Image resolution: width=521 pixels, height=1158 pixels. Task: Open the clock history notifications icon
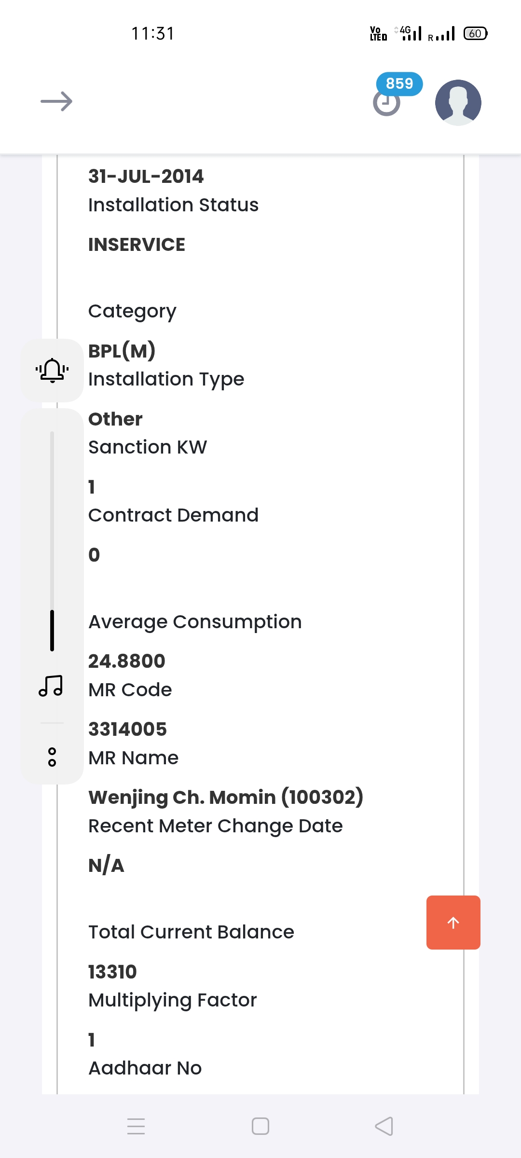(386, 103)
